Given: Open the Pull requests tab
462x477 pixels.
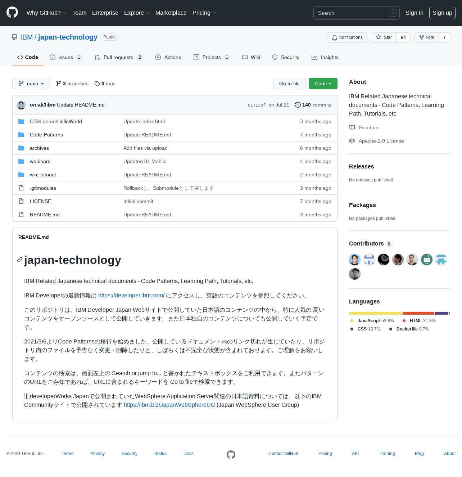Looking at the screenshot, I should [119, 57].
